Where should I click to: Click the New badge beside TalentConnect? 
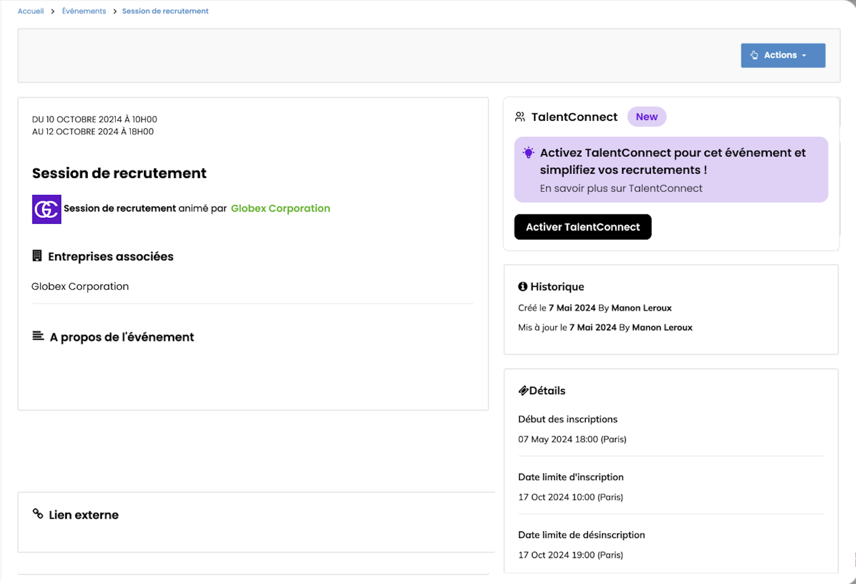(646, 117)
